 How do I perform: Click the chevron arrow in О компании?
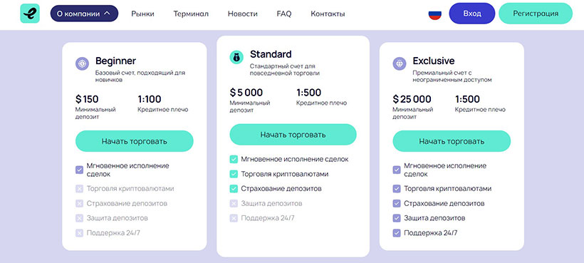click(x=108, y=14)
